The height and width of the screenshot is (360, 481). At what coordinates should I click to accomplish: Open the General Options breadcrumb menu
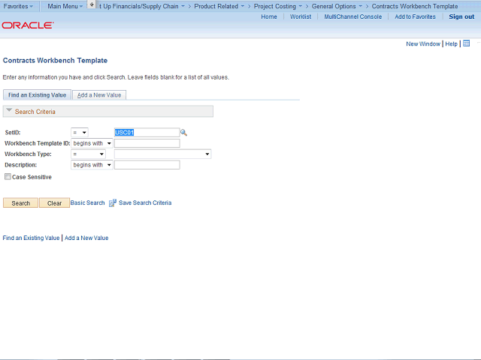point(337,6)
